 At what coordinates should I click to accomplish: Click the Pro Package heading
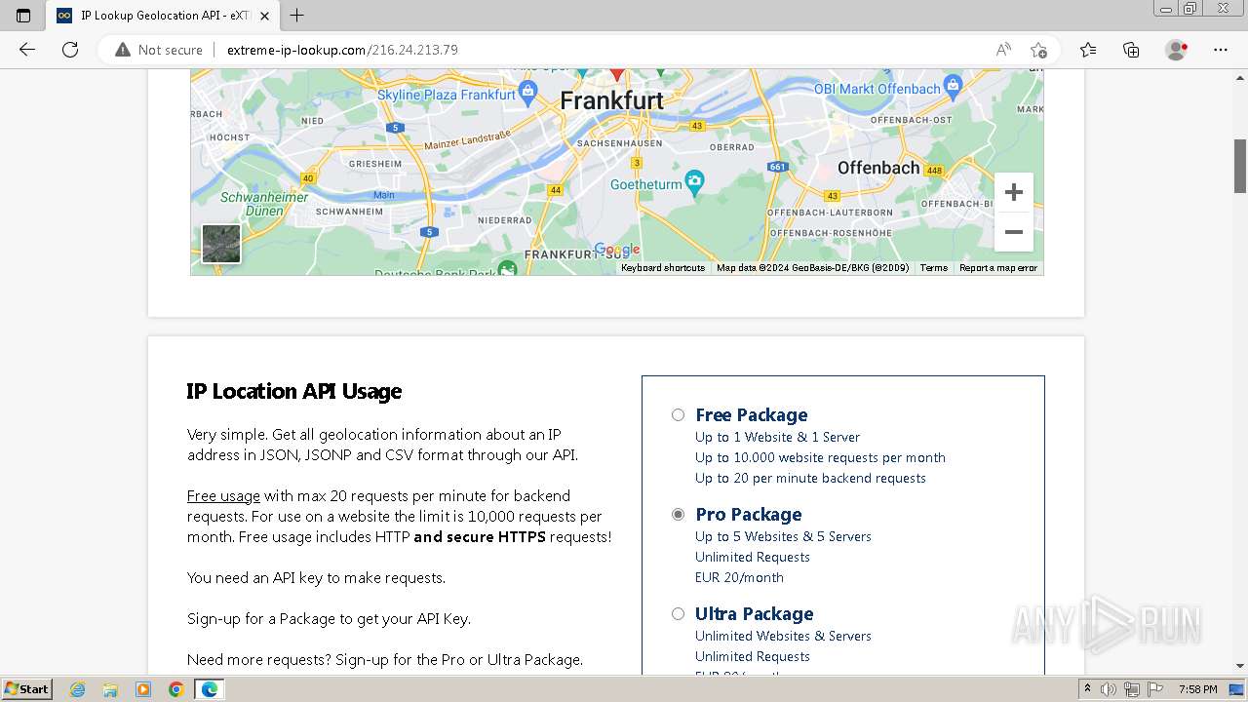click(749, 515)
